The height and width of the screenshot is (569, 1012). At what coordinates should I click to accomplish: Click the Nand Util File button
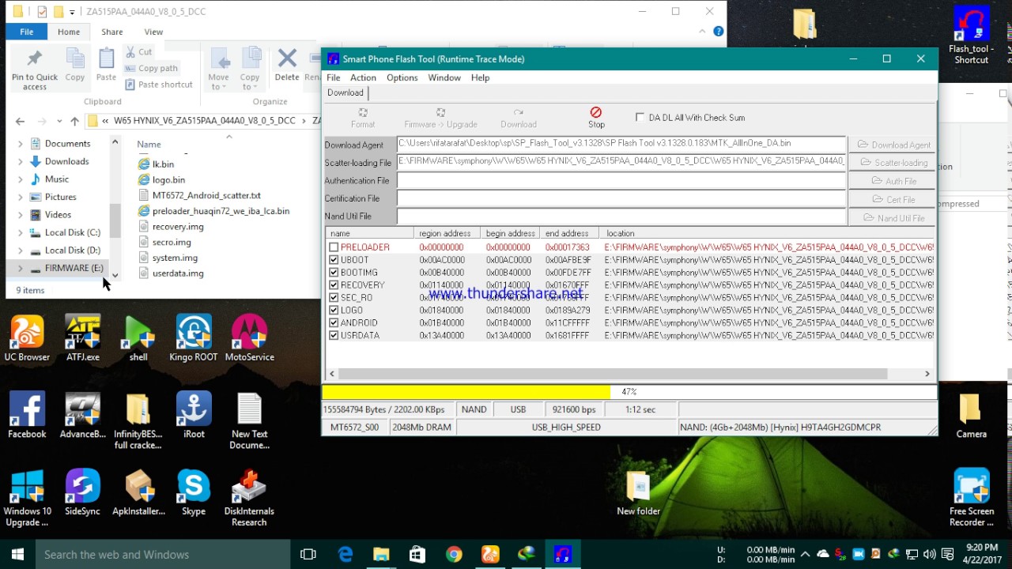pyautogui.click(x=893, y=217)
